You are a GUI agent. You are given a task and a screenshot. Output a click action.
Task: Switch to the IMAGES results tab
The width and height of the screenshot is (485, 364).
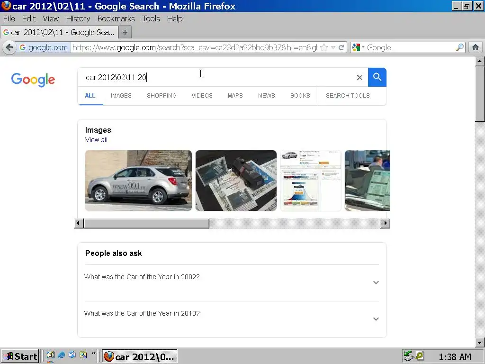[x=121, y=96]
